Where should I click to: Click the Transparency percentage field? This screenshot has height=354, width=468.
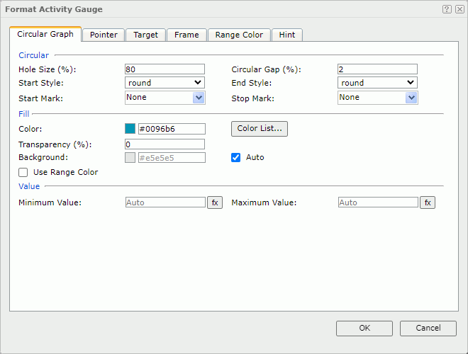[165, 144]
